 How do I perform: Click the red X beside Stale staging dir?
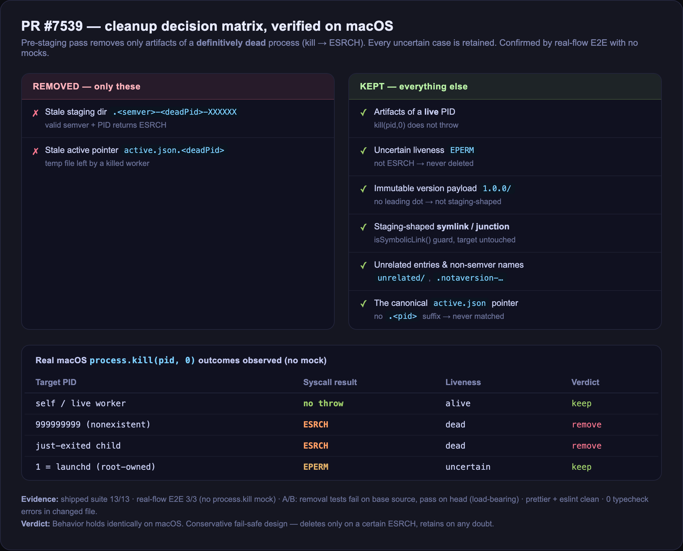[x=36, y=113]
